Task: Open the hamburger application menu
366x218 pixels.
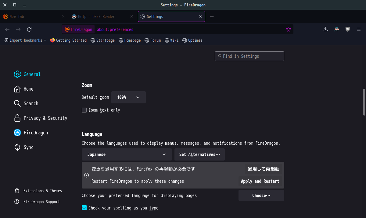Action: click(359, 29)
